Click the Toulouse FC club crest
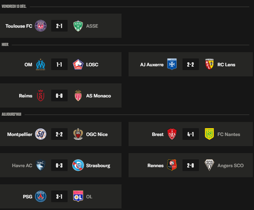254x210 pixels. point(41,26)
